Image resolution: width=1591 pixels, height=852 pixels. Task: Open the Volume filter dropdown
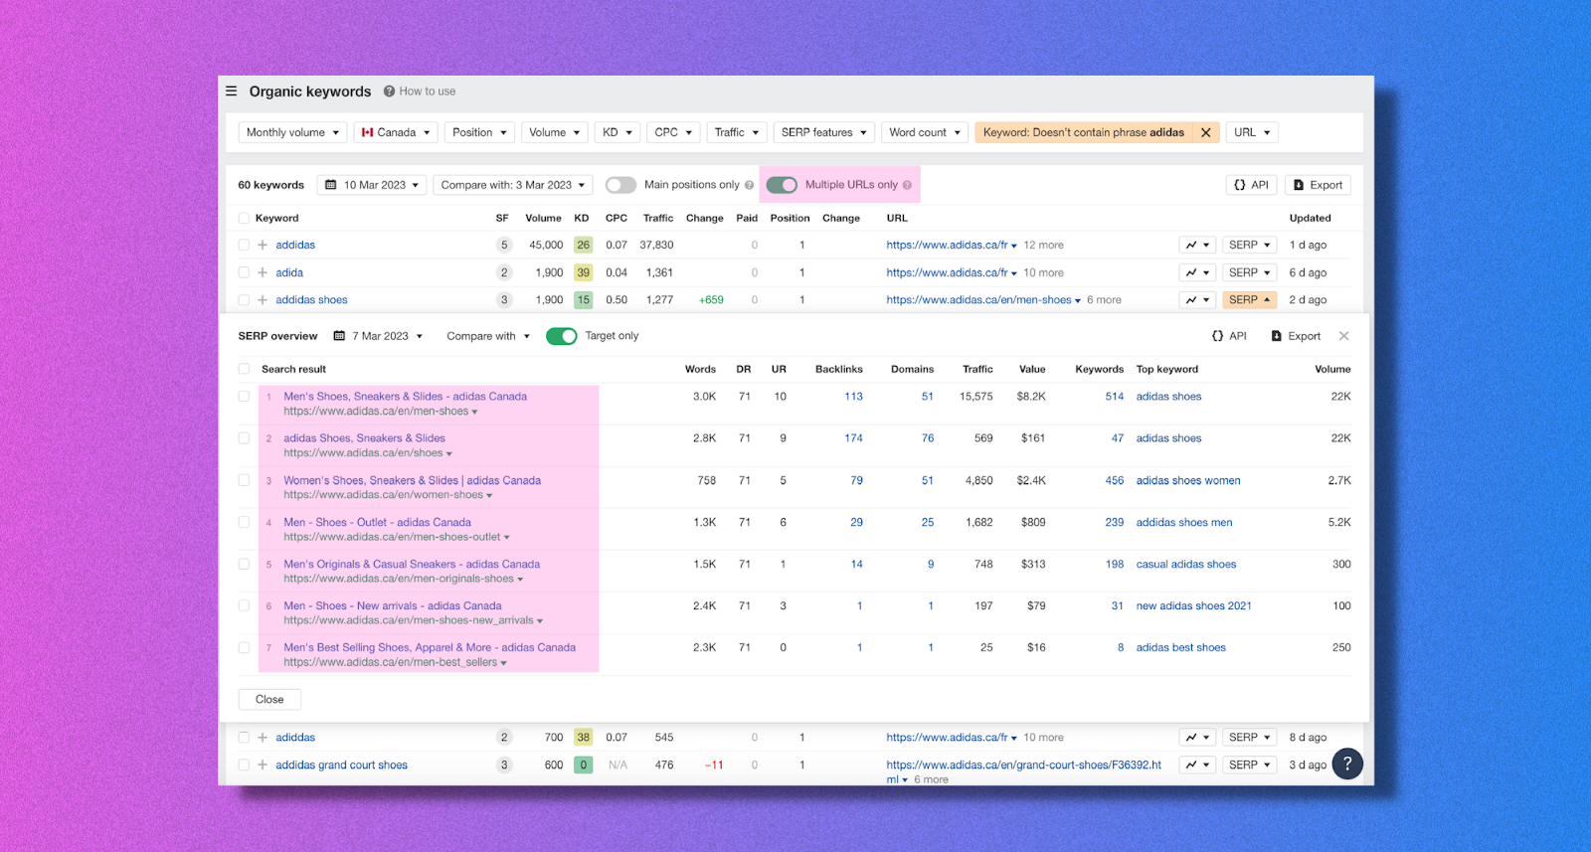pos(554,132)
